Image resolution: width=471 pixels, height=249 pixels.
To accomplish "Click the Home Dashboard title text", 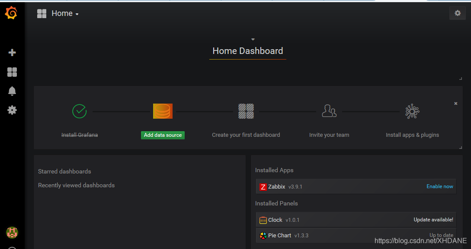I will [x=248, y=51].
